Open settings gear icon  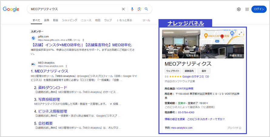click(239, 9)
